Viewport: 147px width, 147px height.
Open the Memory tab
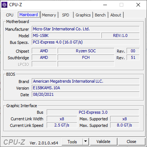point(49,15)
